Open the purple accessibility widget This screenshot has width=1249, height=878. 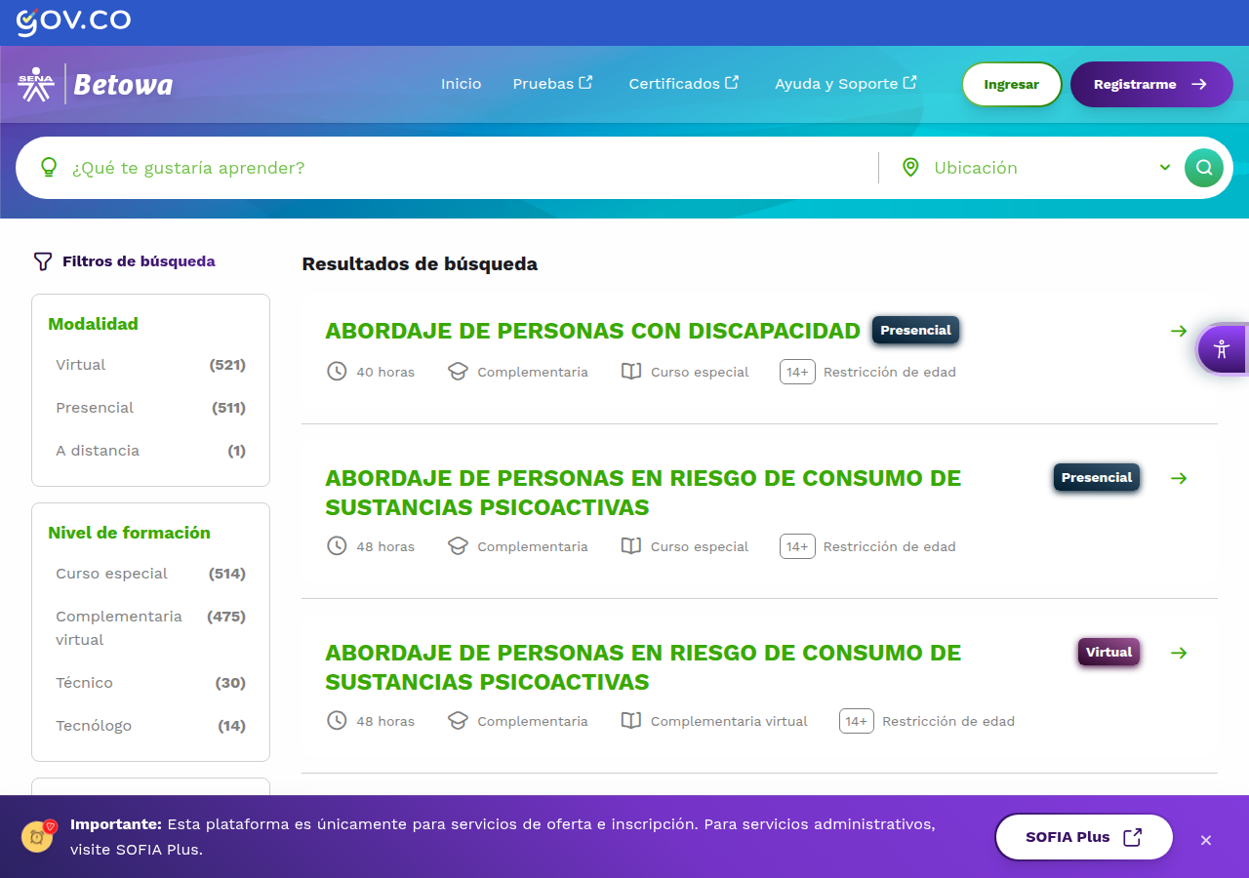1222,349
